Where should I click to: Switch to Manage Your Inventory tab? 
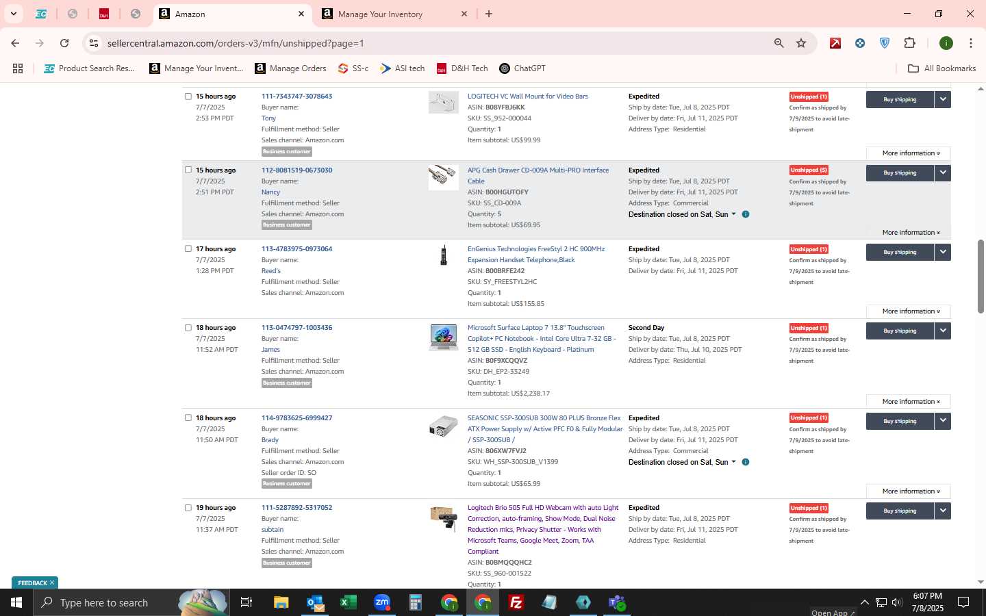394,14
